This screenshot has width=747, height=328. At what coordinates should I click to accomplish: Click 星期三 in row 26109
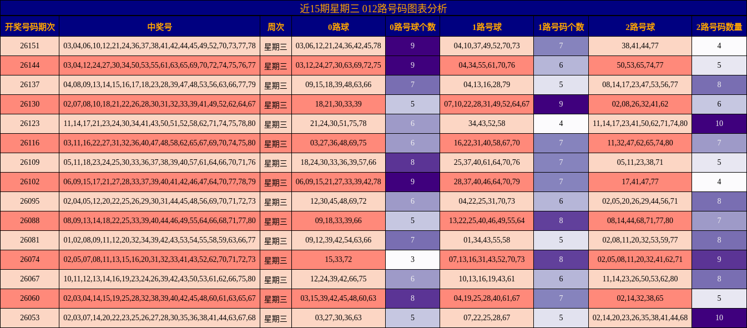276,163
